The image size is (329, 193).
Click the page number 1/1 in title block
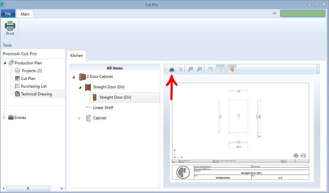click(x=280, y=178)
